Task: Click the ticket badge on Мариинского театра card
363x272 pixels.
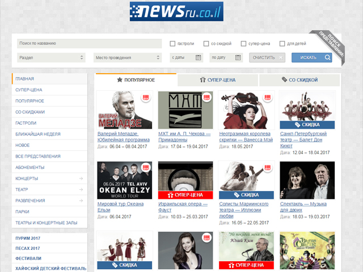Action: [268, 168]
